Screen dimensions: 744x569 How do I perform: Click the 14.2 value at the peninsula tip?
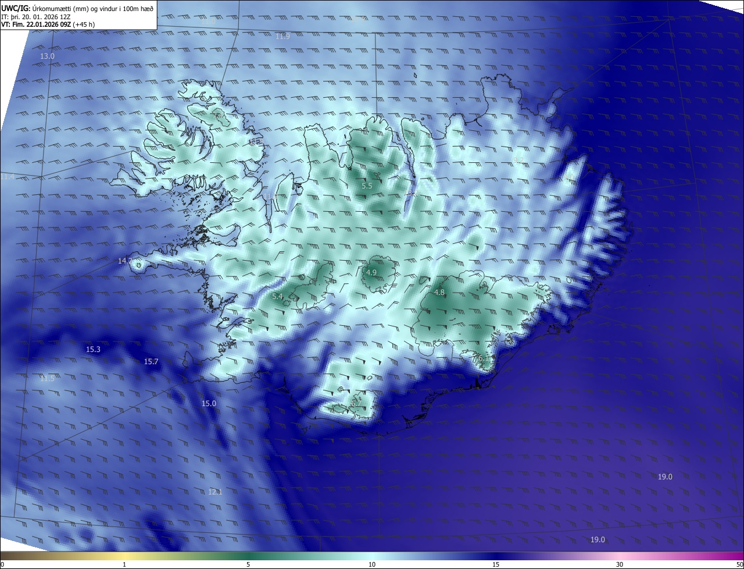pos(125,261)
